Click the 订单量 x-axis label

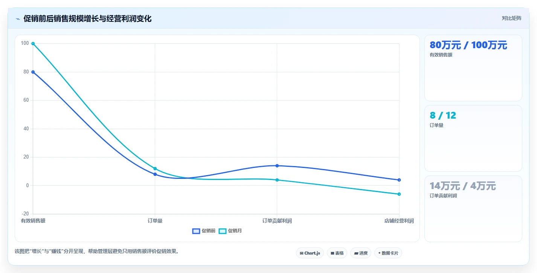(x=155, y=221)
